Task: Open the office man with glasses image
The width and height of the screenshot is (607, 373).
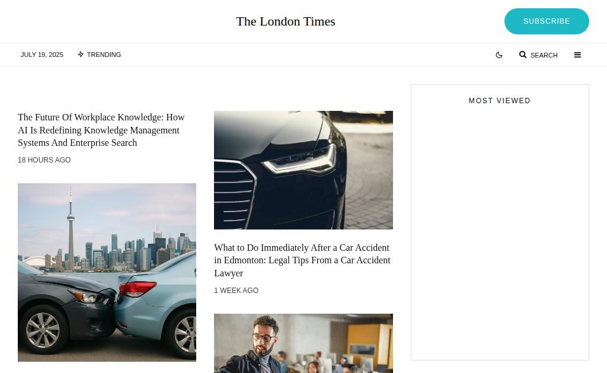Action: click(x=303, y=343)
